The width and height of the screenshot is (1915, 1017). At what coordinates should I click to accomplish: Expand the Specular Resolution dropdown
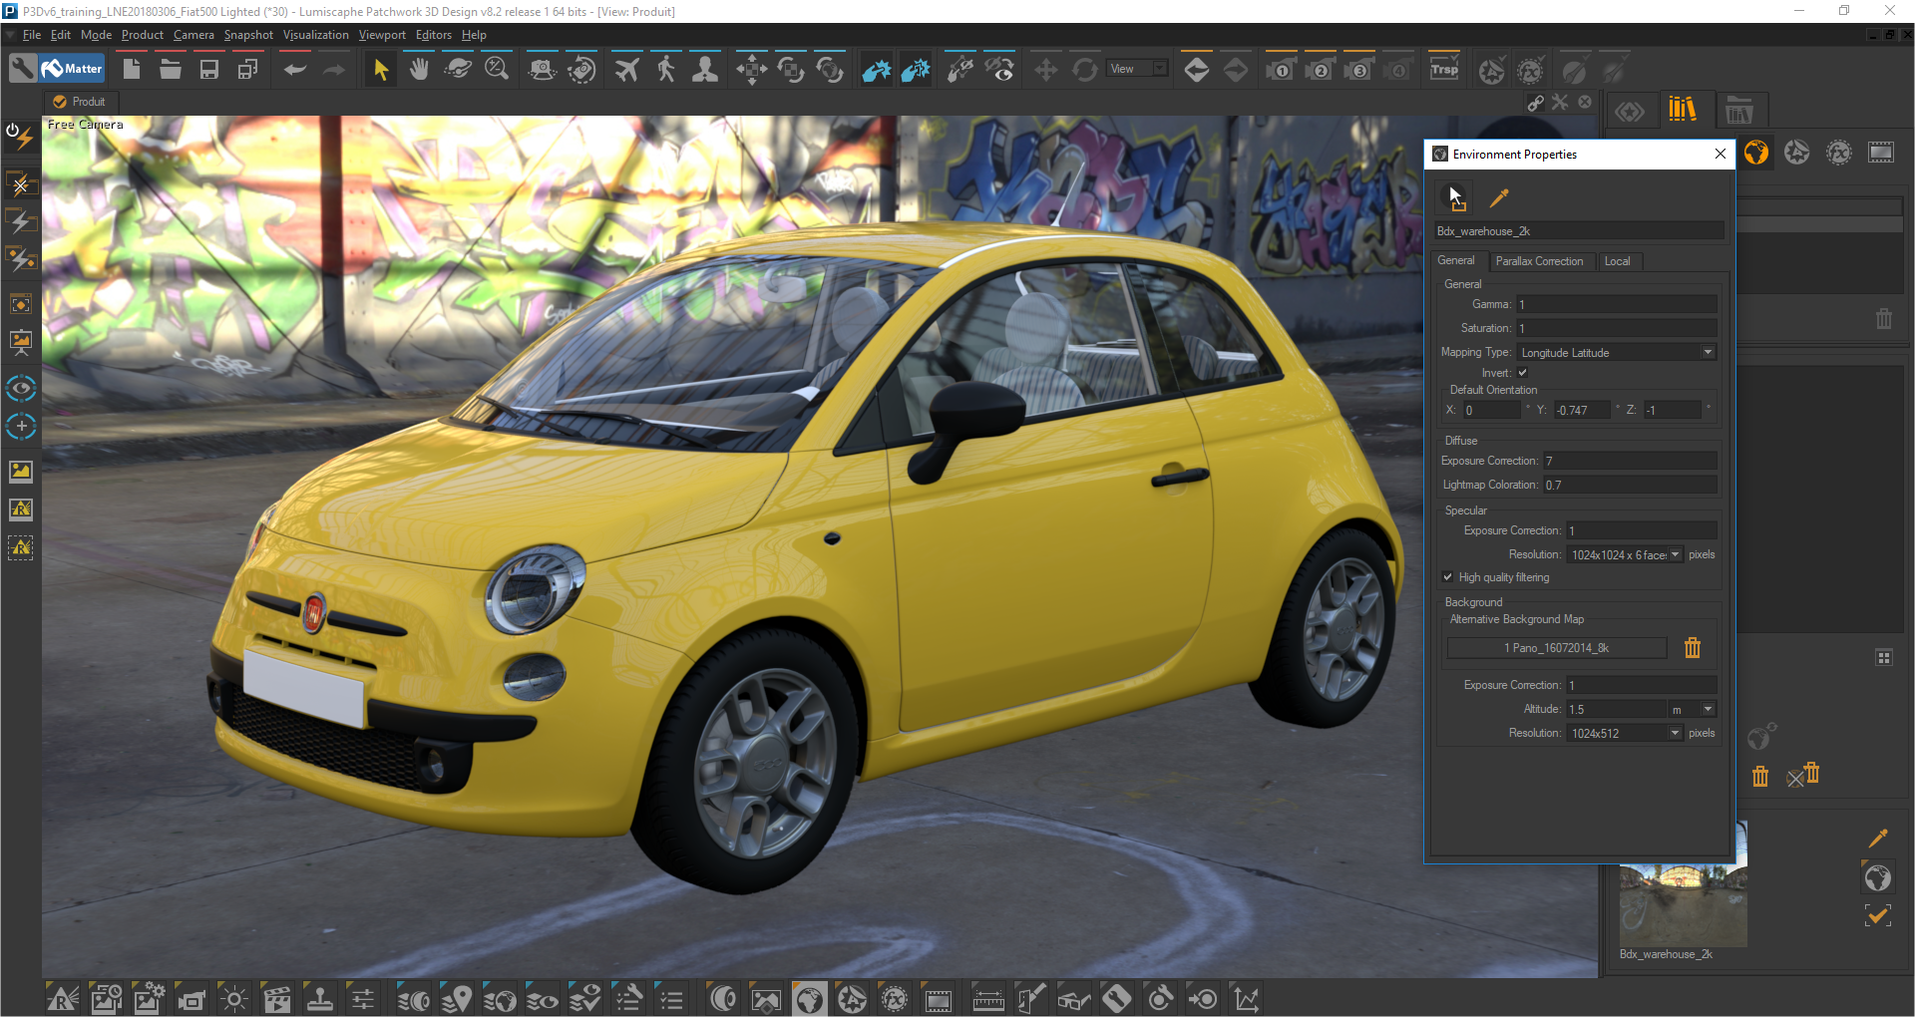[1676, 555]
